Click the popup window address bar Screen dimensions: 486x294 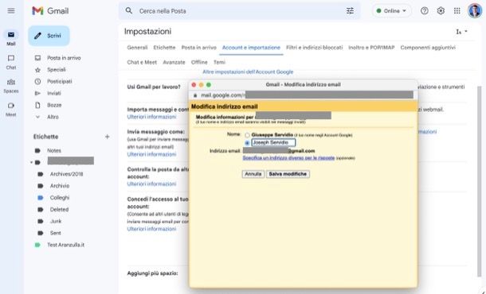tap(303, 95)
